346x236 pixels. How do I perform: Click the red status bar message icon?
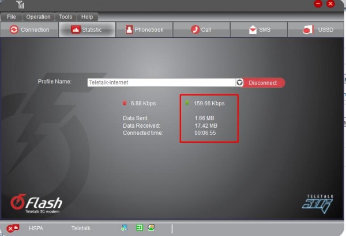pyautogui.click(x=13, y=228)
